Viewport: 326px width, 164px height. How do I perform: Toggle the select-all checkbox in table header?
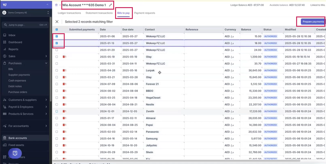click(x=57, y=30)
